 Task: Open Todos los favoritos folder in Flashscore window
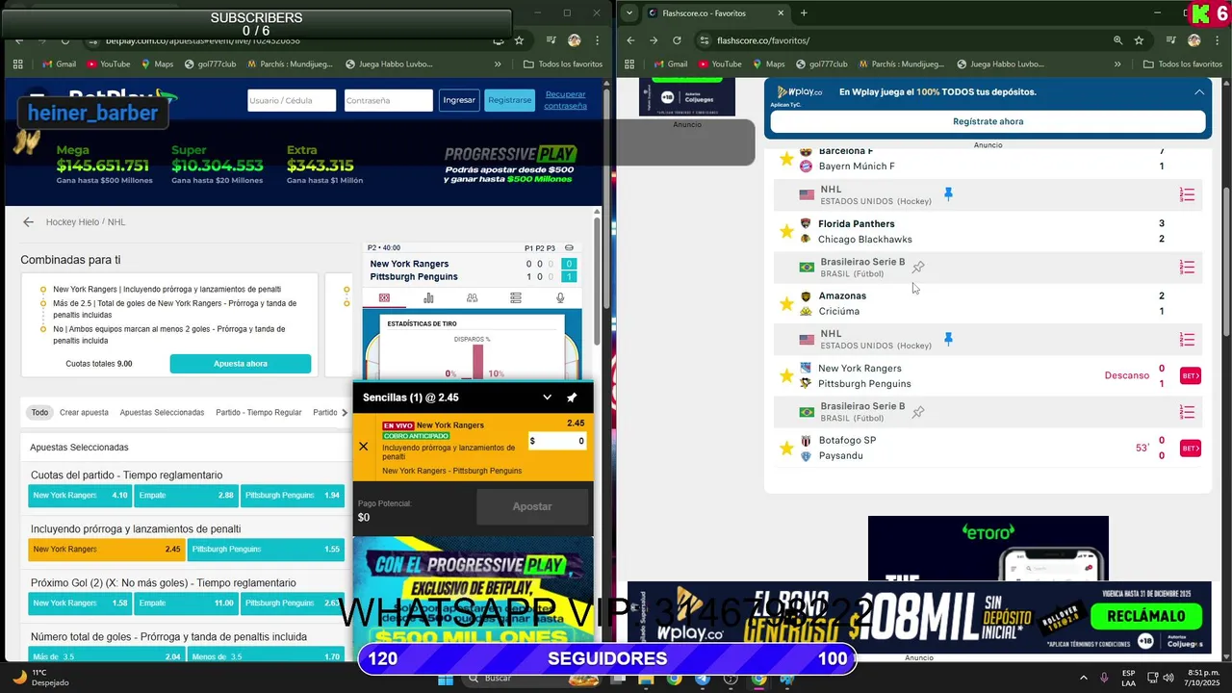[1183, 64]
